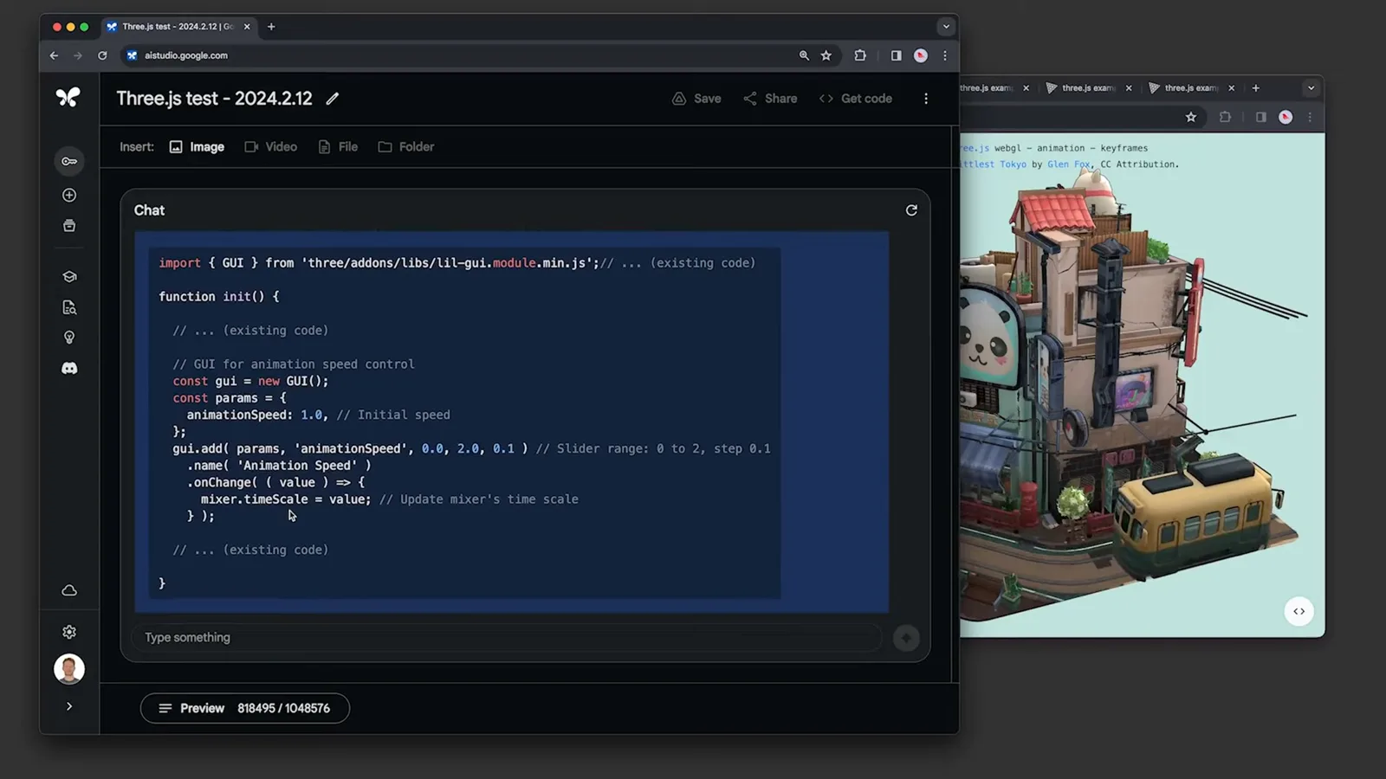1386x779 pixels.
Task: Open the document search icon in sidebar
Action: 69,307
